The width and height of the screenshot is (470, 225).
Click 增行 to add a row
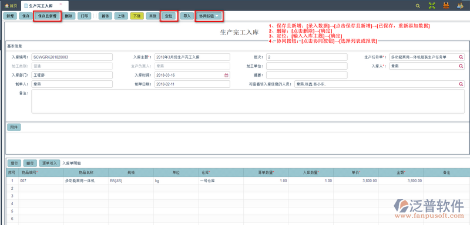14,163
